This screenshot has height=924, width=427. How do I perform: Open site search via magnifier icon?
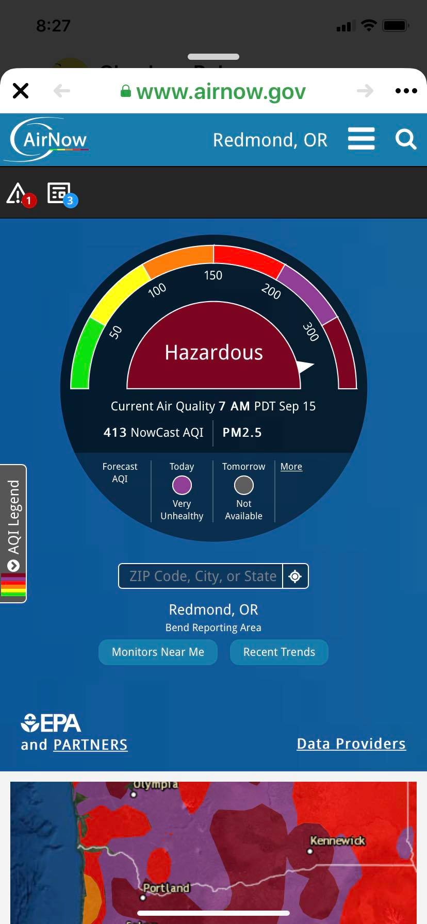click(x=406, y=139)
